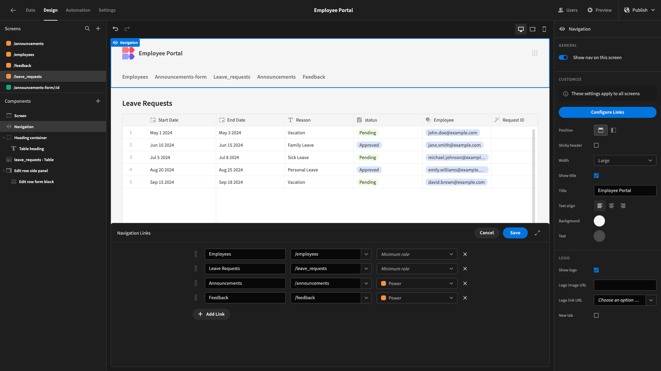This screenshot has width=661, height=371.
Task: Open the /leave_requests URL dropdown
Action: coord(366,269)
